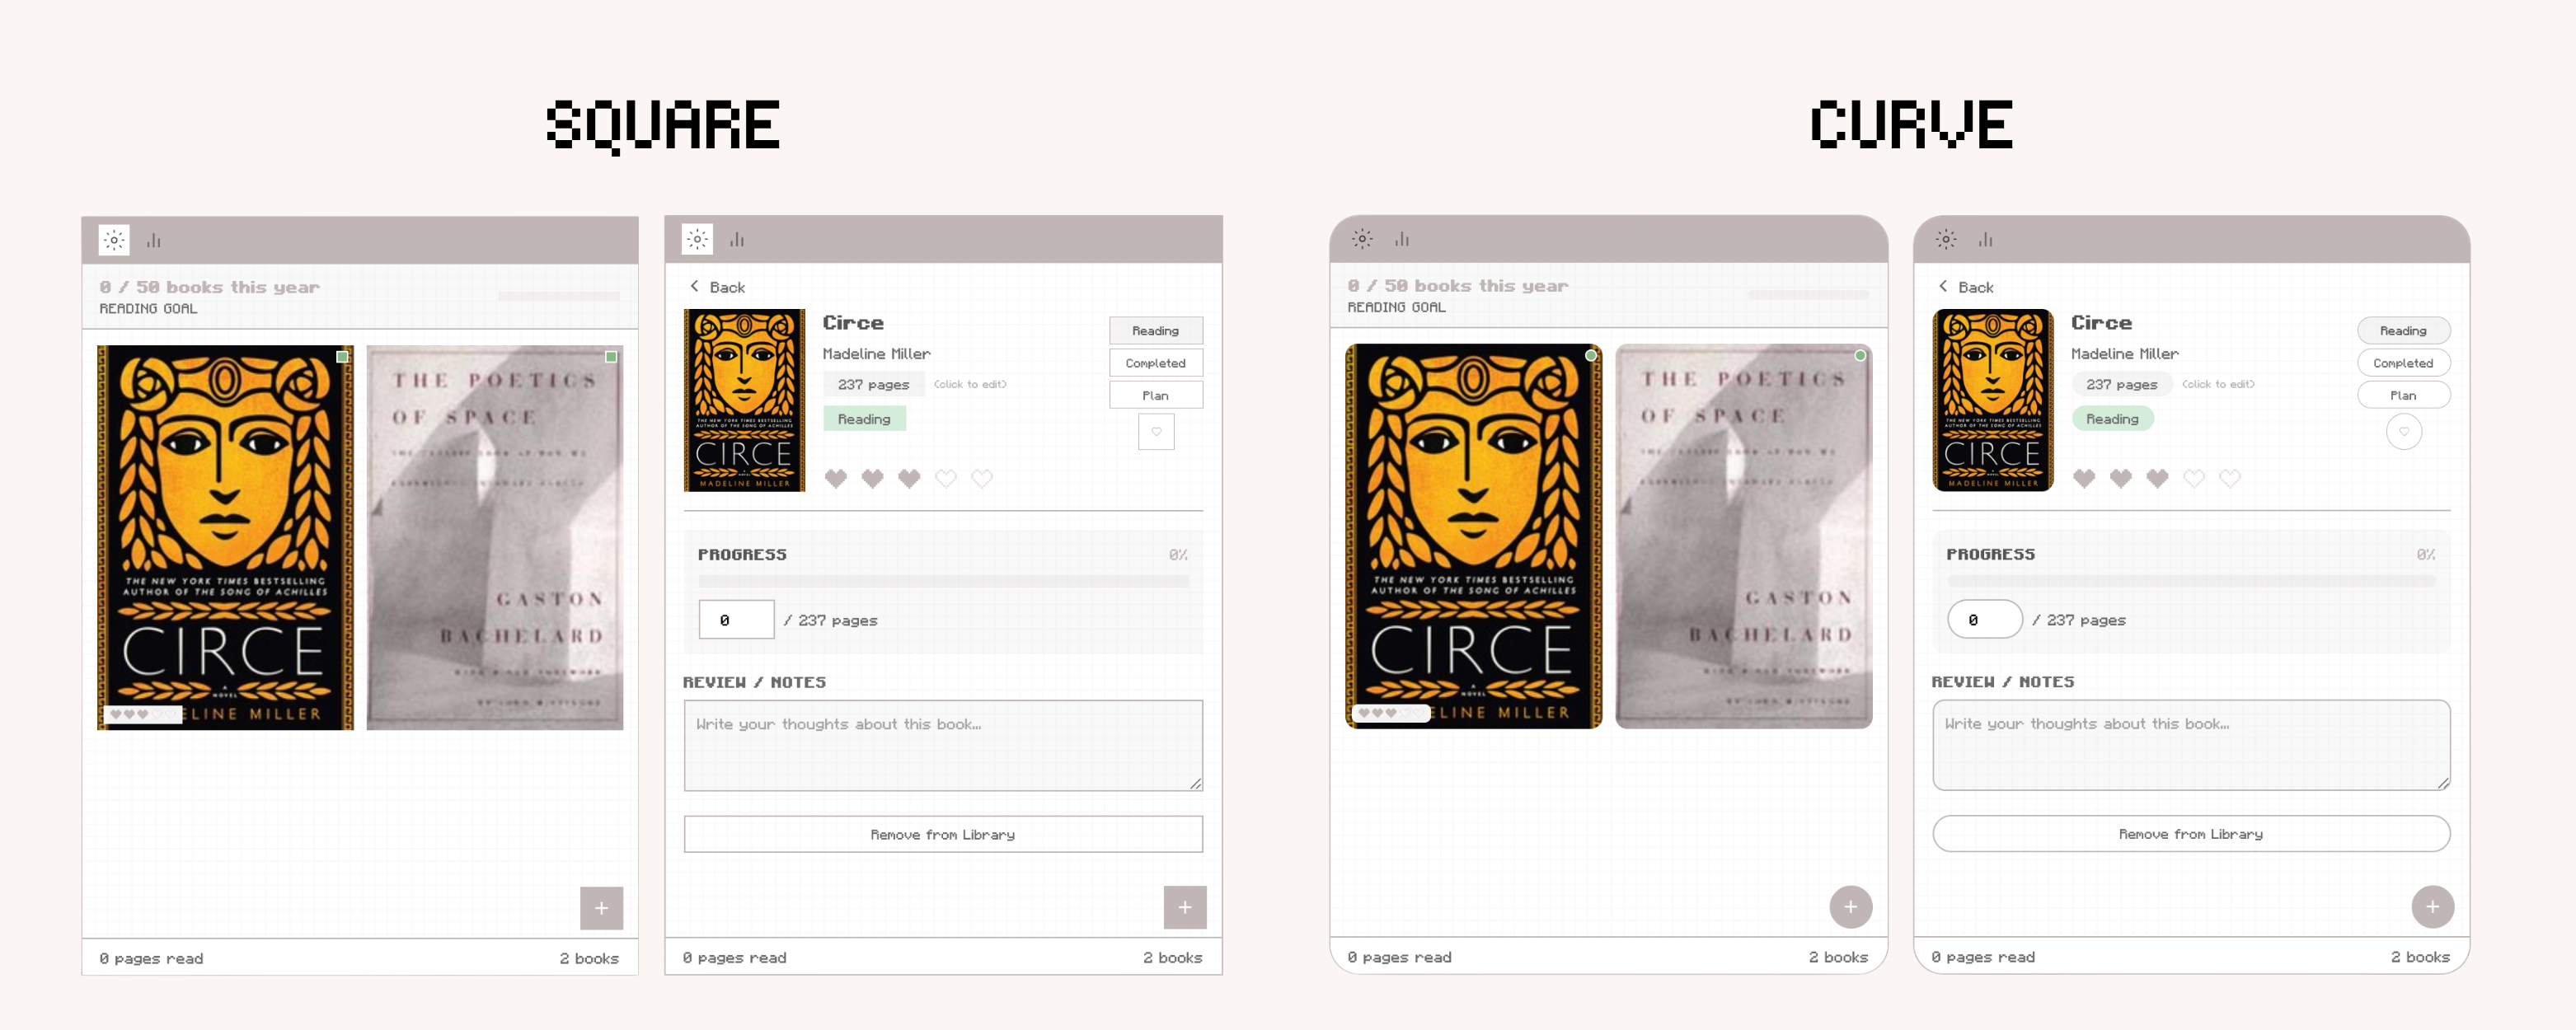Click small Circe cover in square detail panel
Image resolution: width=2576 pixels, height=1030 pixels.
tap(744, 400)
